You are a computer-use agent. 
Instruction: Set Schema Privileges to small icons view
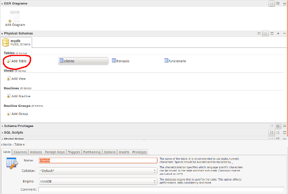[278, 126]
